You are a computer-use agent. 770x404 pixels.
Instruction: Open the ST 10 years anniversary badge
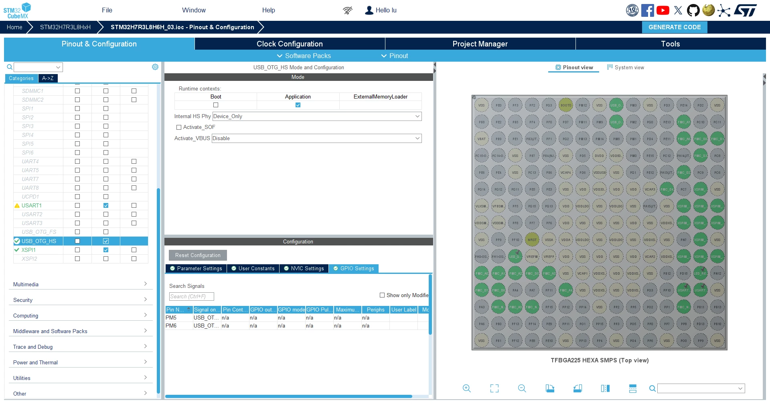pos(632,10)
